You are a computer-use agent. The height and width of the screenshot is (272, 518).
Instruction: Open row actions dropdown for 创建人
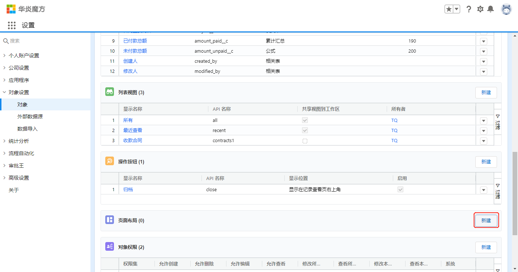[484, 61]
